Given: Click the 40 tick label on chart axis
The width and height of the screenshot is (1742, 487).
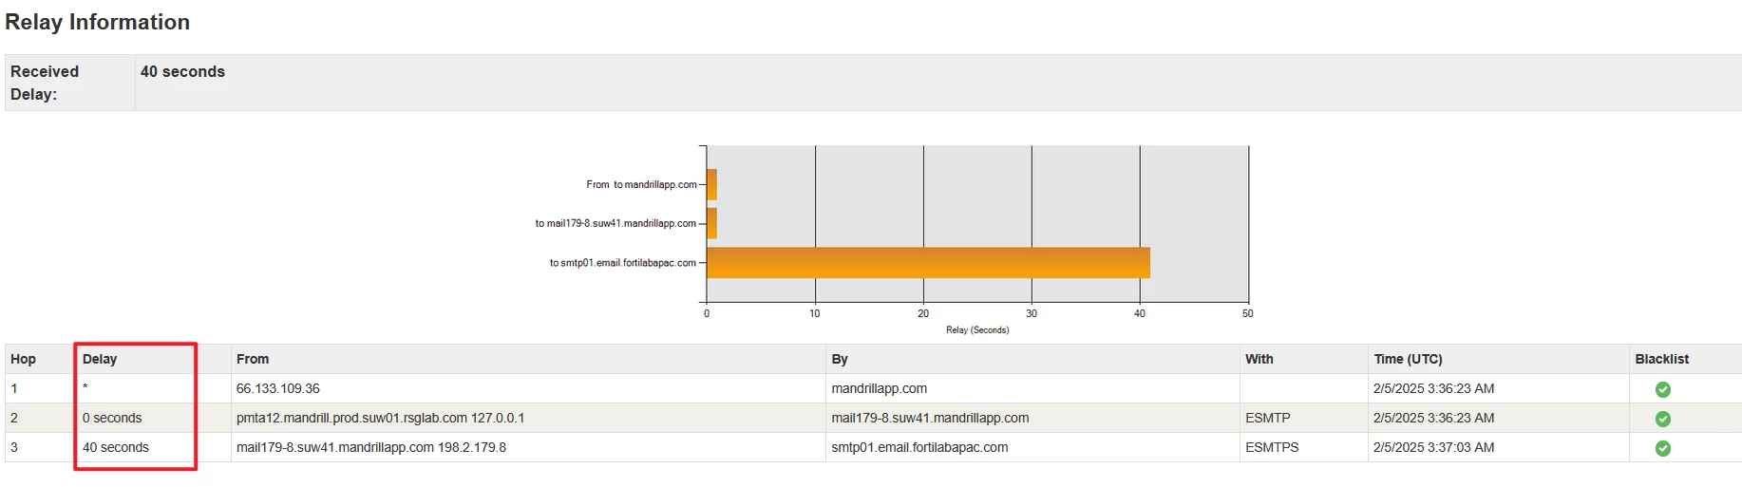Looking at the screenshot, I should [x=1140, y=313].
